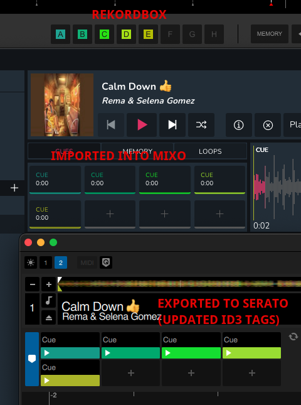Go to the previous track in Mixo

111,125
